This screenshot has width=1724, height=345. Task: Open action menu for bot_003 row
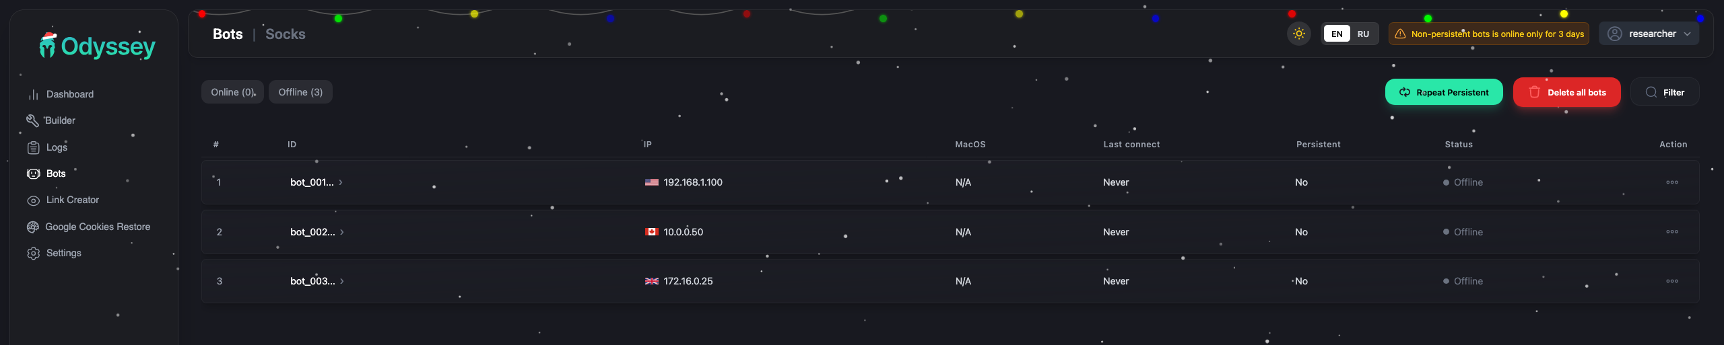pos(1671,281)
